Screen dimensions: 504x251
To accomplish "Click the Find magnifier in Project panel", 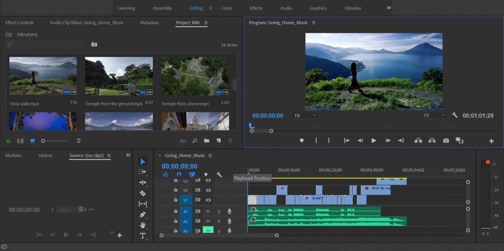I will tap(195, 141).
